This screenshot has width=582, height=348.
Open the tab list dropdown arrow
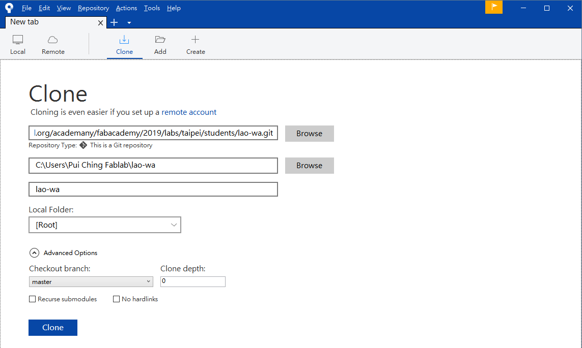[x=129, y=23]
